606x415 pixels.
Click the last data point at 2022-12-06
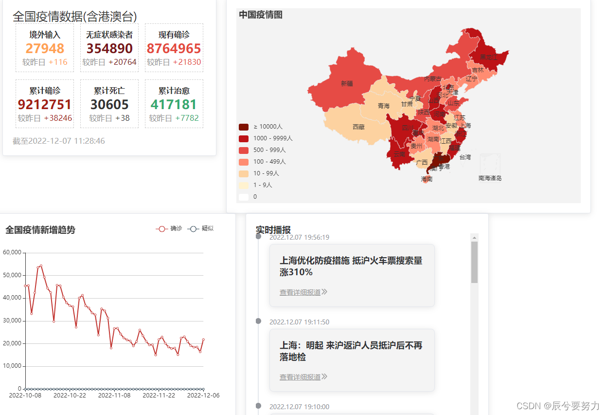click(203, 340)
